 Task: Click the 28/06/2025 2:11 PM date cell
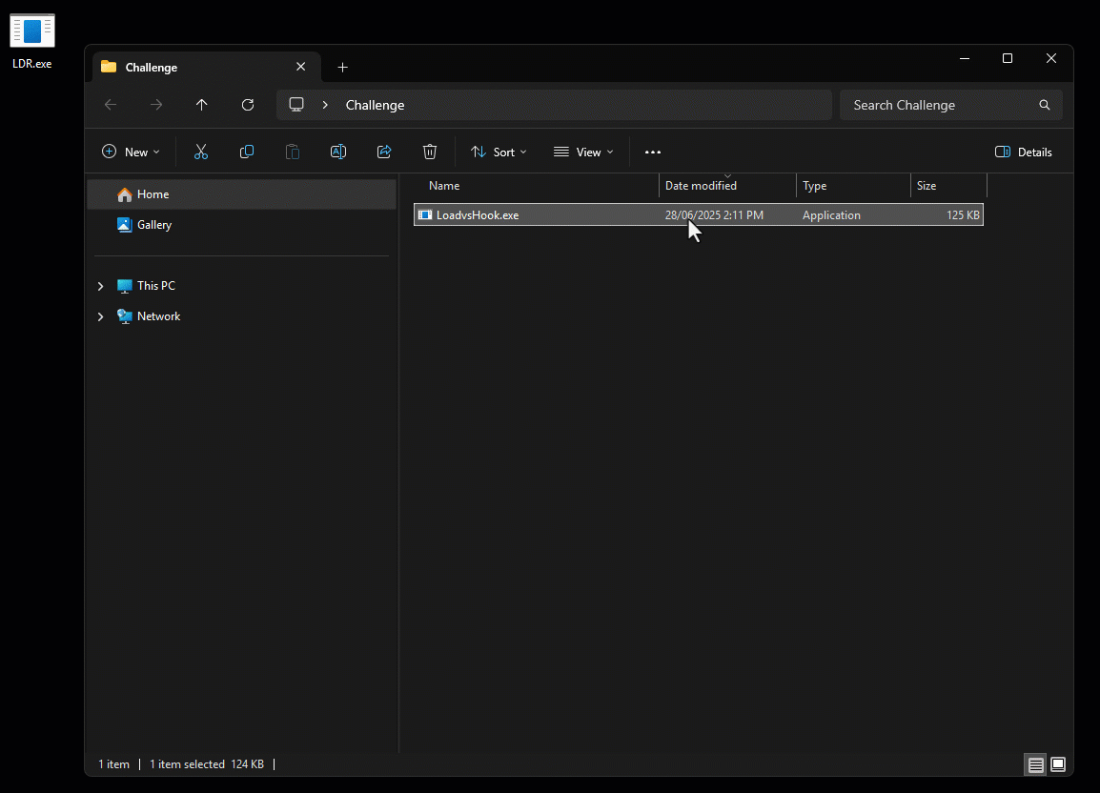[714, 214]
